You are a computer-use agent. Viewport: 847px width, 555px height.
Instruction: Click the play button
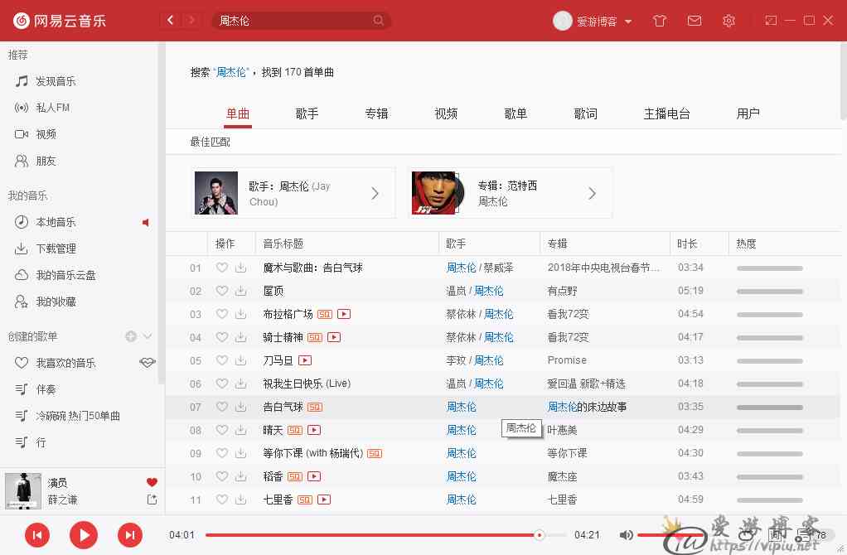click(x=84, y=535)
